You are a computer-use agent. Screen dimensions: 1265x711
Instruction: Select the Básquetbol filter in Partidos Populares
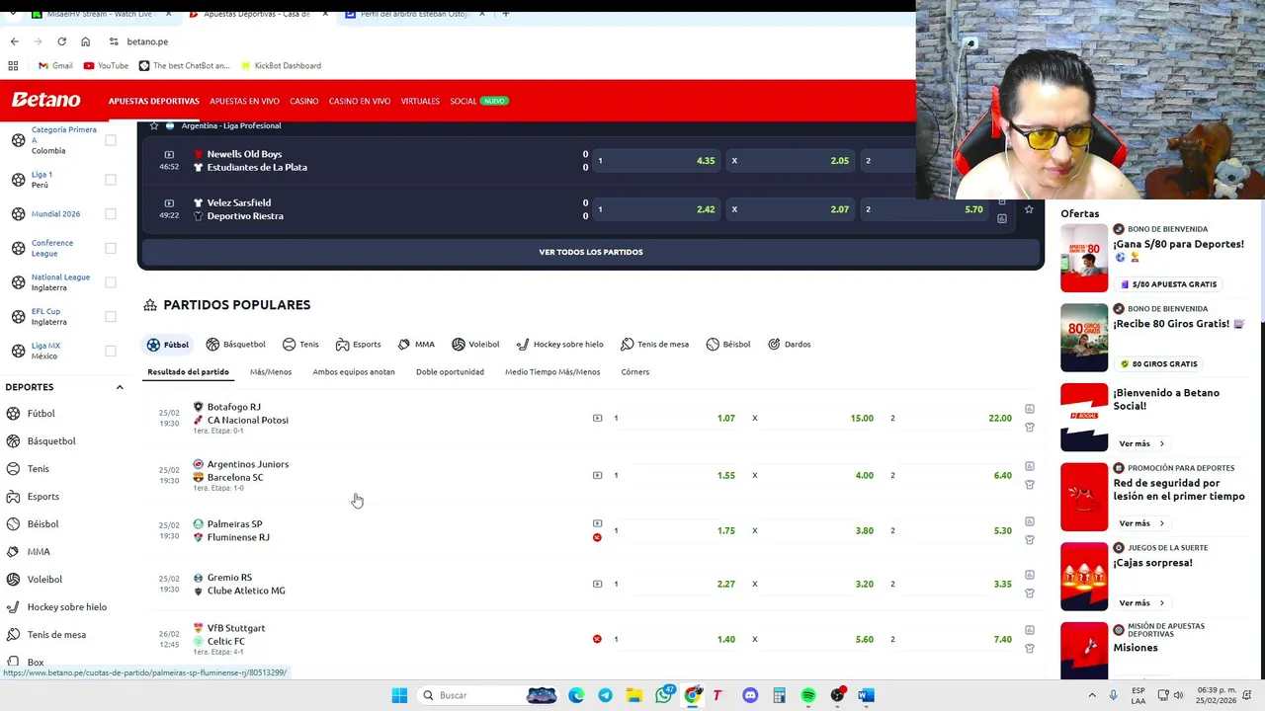(x=235, y=345)
